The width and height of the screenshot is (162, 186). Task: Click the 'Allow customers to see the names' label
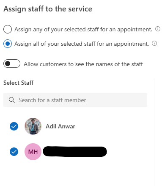tap(83, 64)
